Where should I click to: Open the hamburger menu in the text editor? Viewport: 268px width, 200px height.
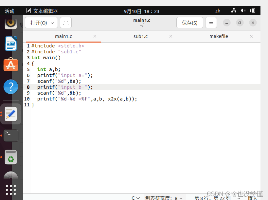click(211, 23)
